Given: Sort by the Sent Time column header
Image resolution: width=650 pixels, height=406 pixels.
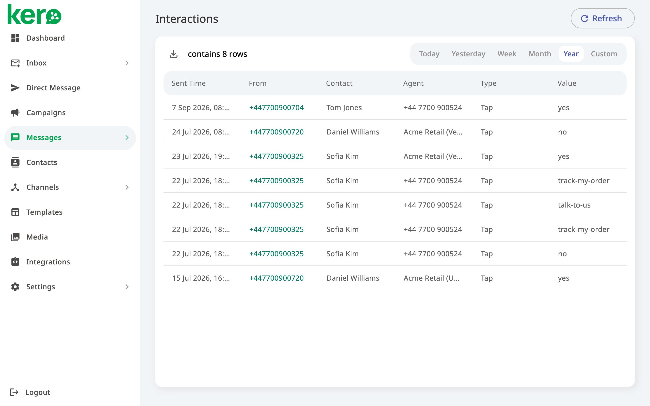Looking at the screenshot, I should (189, 83).
